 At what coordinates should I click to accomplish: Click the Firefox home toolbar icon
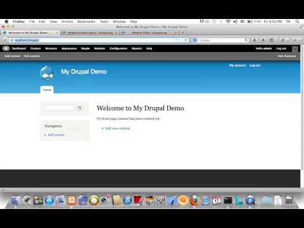(263, 40)
